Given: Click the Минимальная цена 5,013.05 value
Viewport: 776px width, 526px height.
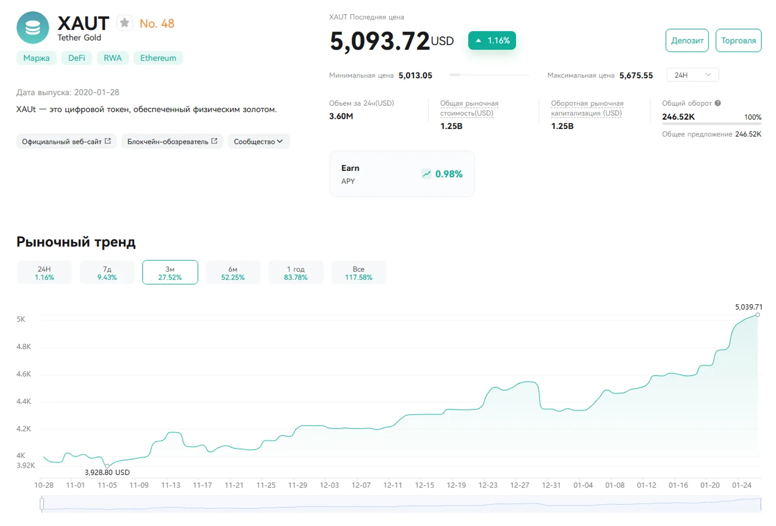Looking at the screenshot, I should coord(415,75).
